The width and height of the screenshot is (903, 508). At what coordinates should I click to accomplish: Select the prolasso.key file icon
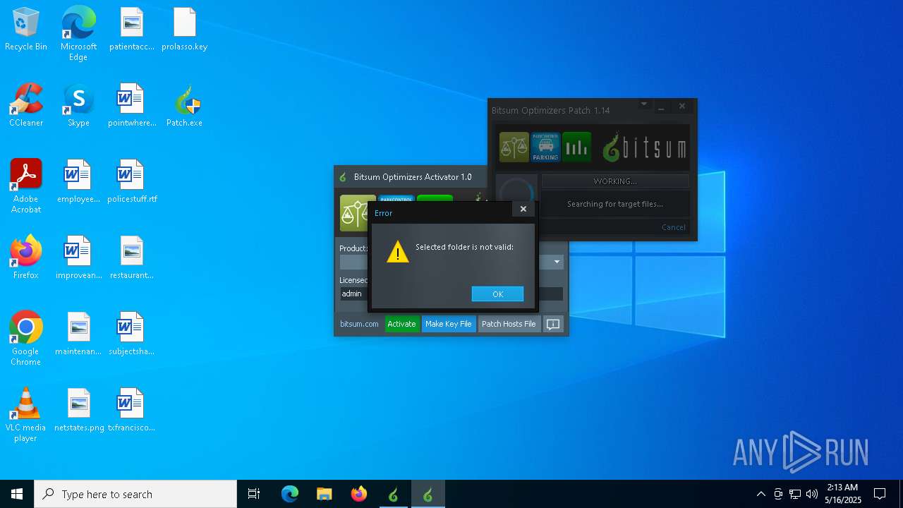[x=184, y=29]
